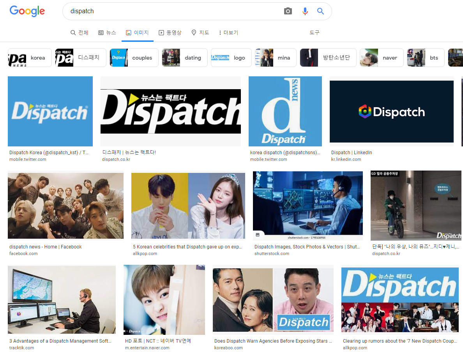Click the korea dispatch (@dispatchsns) title link

[285, 153]
